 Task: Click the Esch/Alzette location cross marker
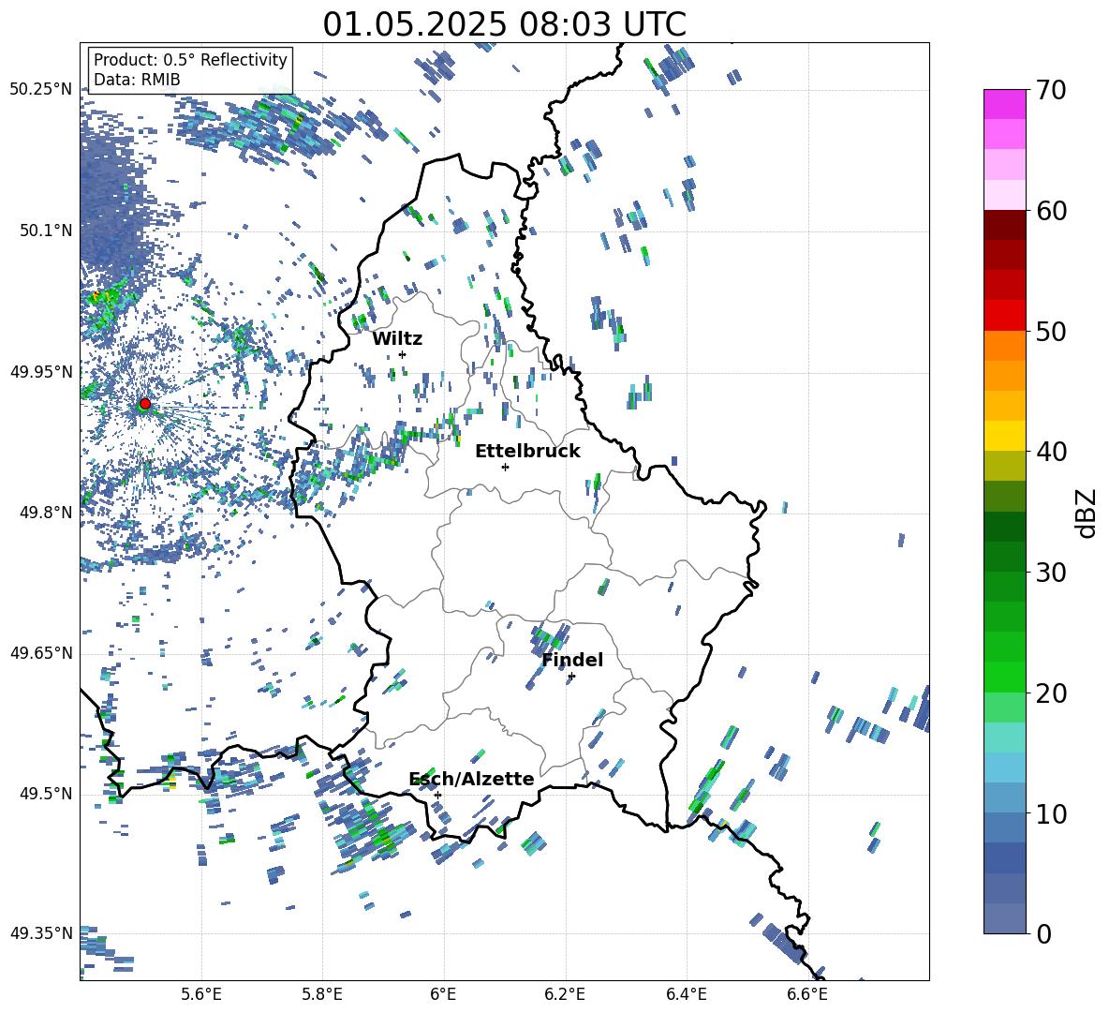[x=437, y=795]
